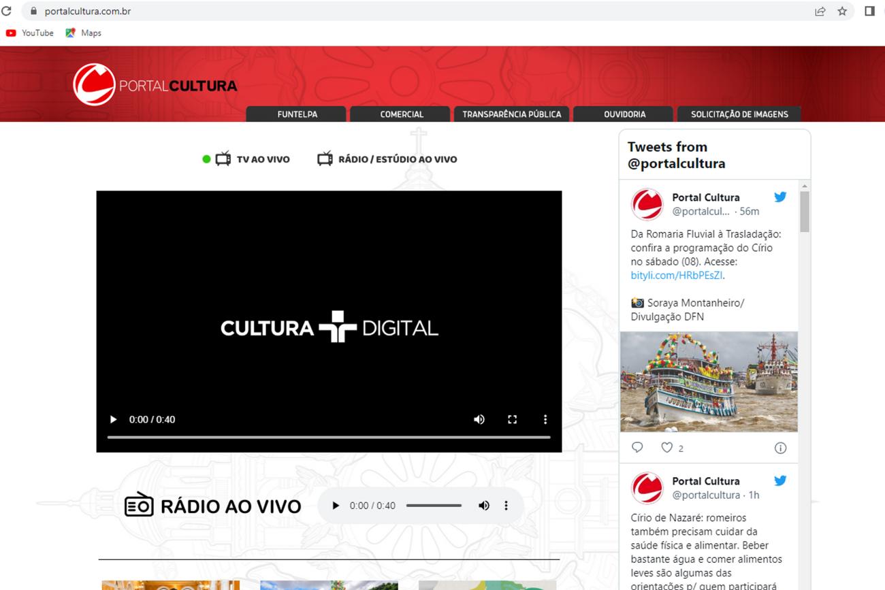Open the FUNTELPA menu tab
The image size is (885, 590).
tap(297, 114)
